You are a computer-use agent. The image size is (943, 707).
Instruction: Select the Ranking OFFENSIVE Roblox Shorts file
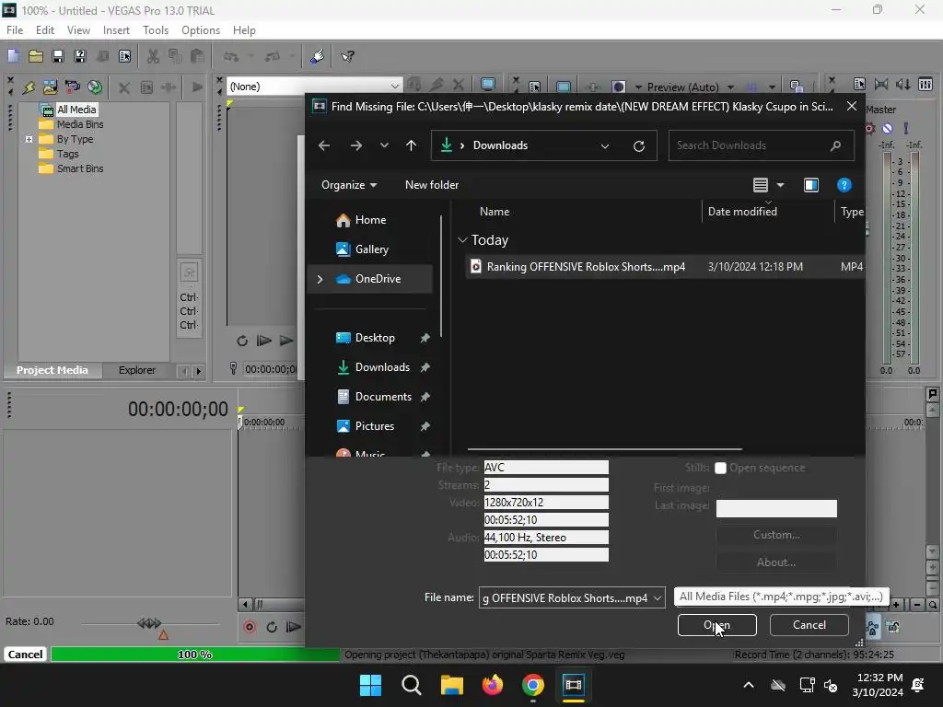tap(665, 267)
